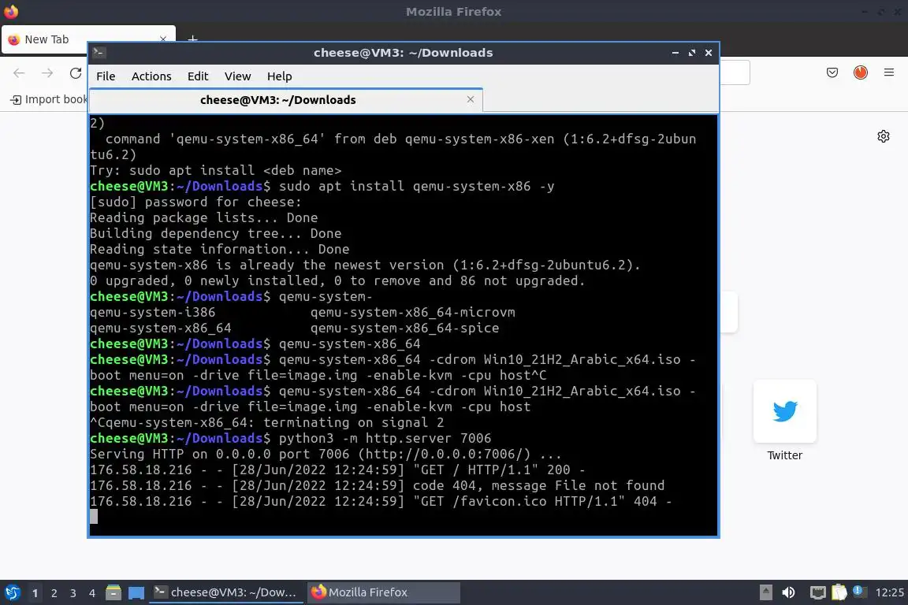Image resolution: width=908 pixels, height=605 pixels.
Task: Click the terminal icon in the title bar
Action: (99, 53)
